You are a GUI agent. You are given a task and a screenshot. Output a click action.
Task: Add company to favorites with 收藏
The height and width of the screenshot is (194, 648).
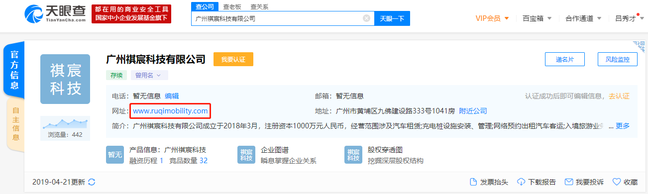tap(625, 182)
